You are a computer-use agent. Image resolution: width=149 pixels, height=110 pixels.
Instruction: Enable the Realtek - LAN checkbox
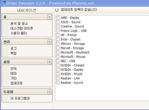click(58, 78)
